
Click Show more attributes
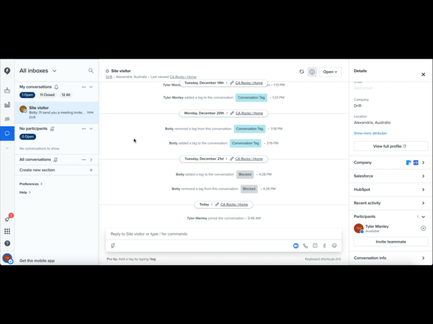pyautogui.click(x=370, y=134)
